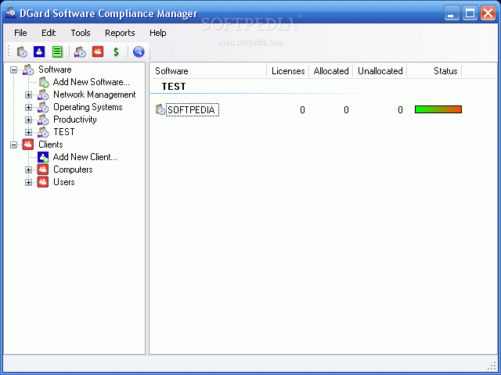The width and height of the screenshot is (501, 375).
Task: Click the Operating Systems folder icon
Action: tap(43, 107)
